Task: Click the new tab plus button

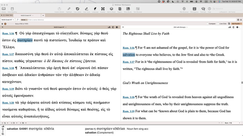Action: (x=43, y=15)
